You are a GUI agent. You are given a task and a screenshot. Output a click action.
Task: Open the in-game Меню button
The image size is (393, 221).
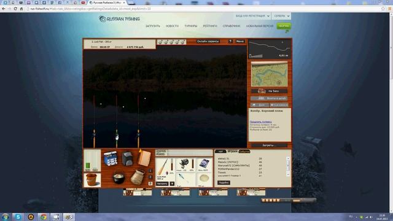[x=240, y=41]
